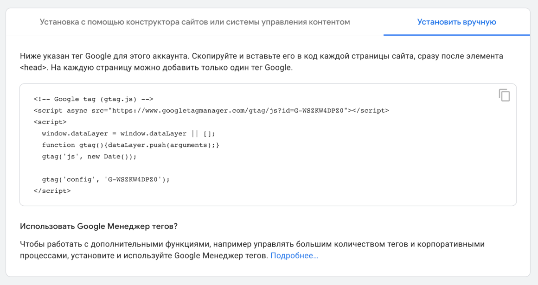
Task: Click the closing </script> tag line
Action: pos(52,190)
